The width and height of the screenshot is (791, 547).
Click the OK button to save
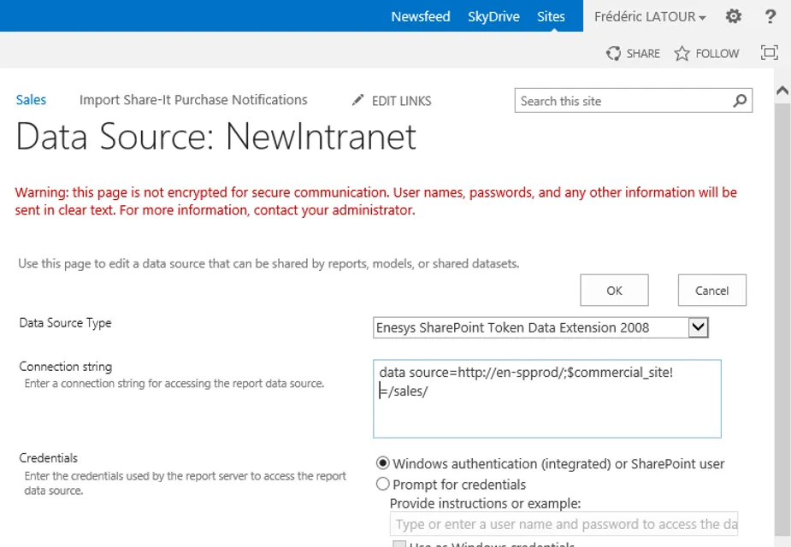tap(614, 290)
